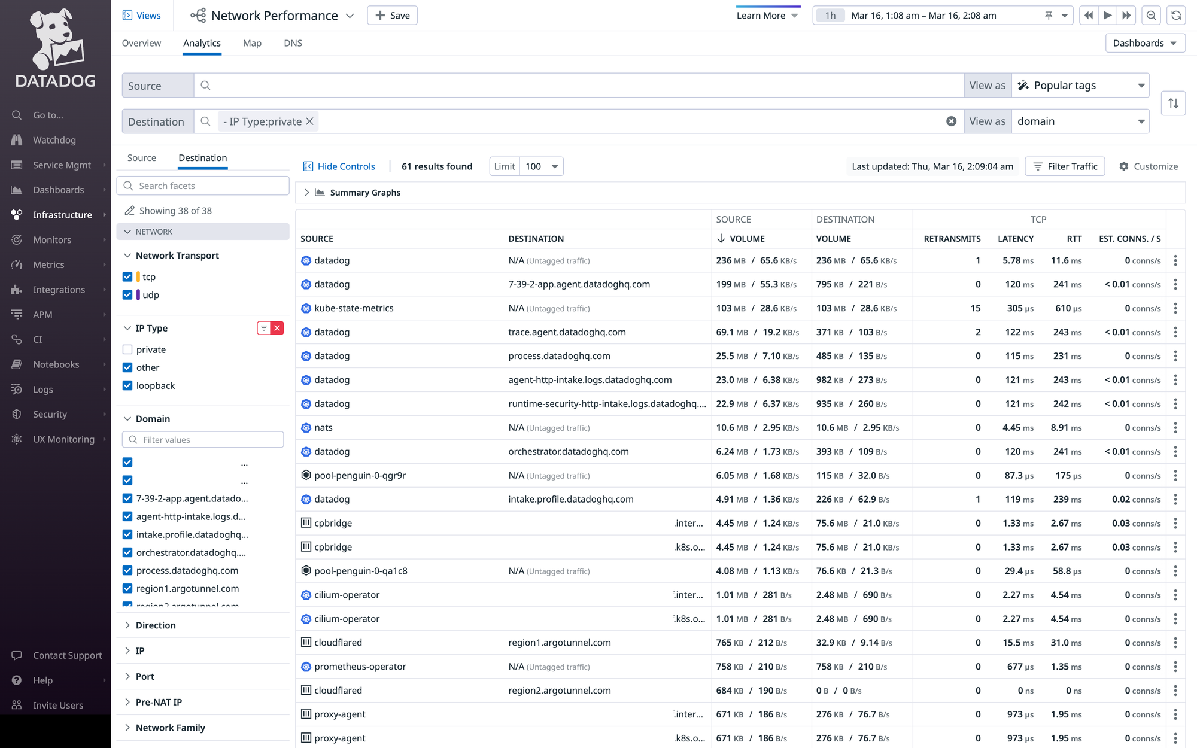Open the Limit 100 dropdown

coord(541,166)
